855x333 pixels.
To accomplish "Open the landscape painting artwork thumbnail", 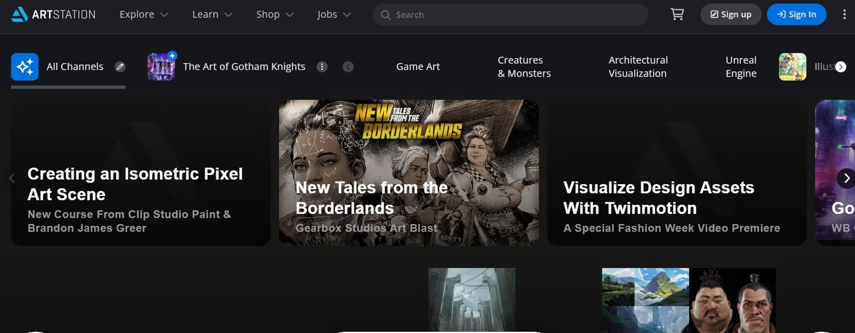I will tap(645, 300).
